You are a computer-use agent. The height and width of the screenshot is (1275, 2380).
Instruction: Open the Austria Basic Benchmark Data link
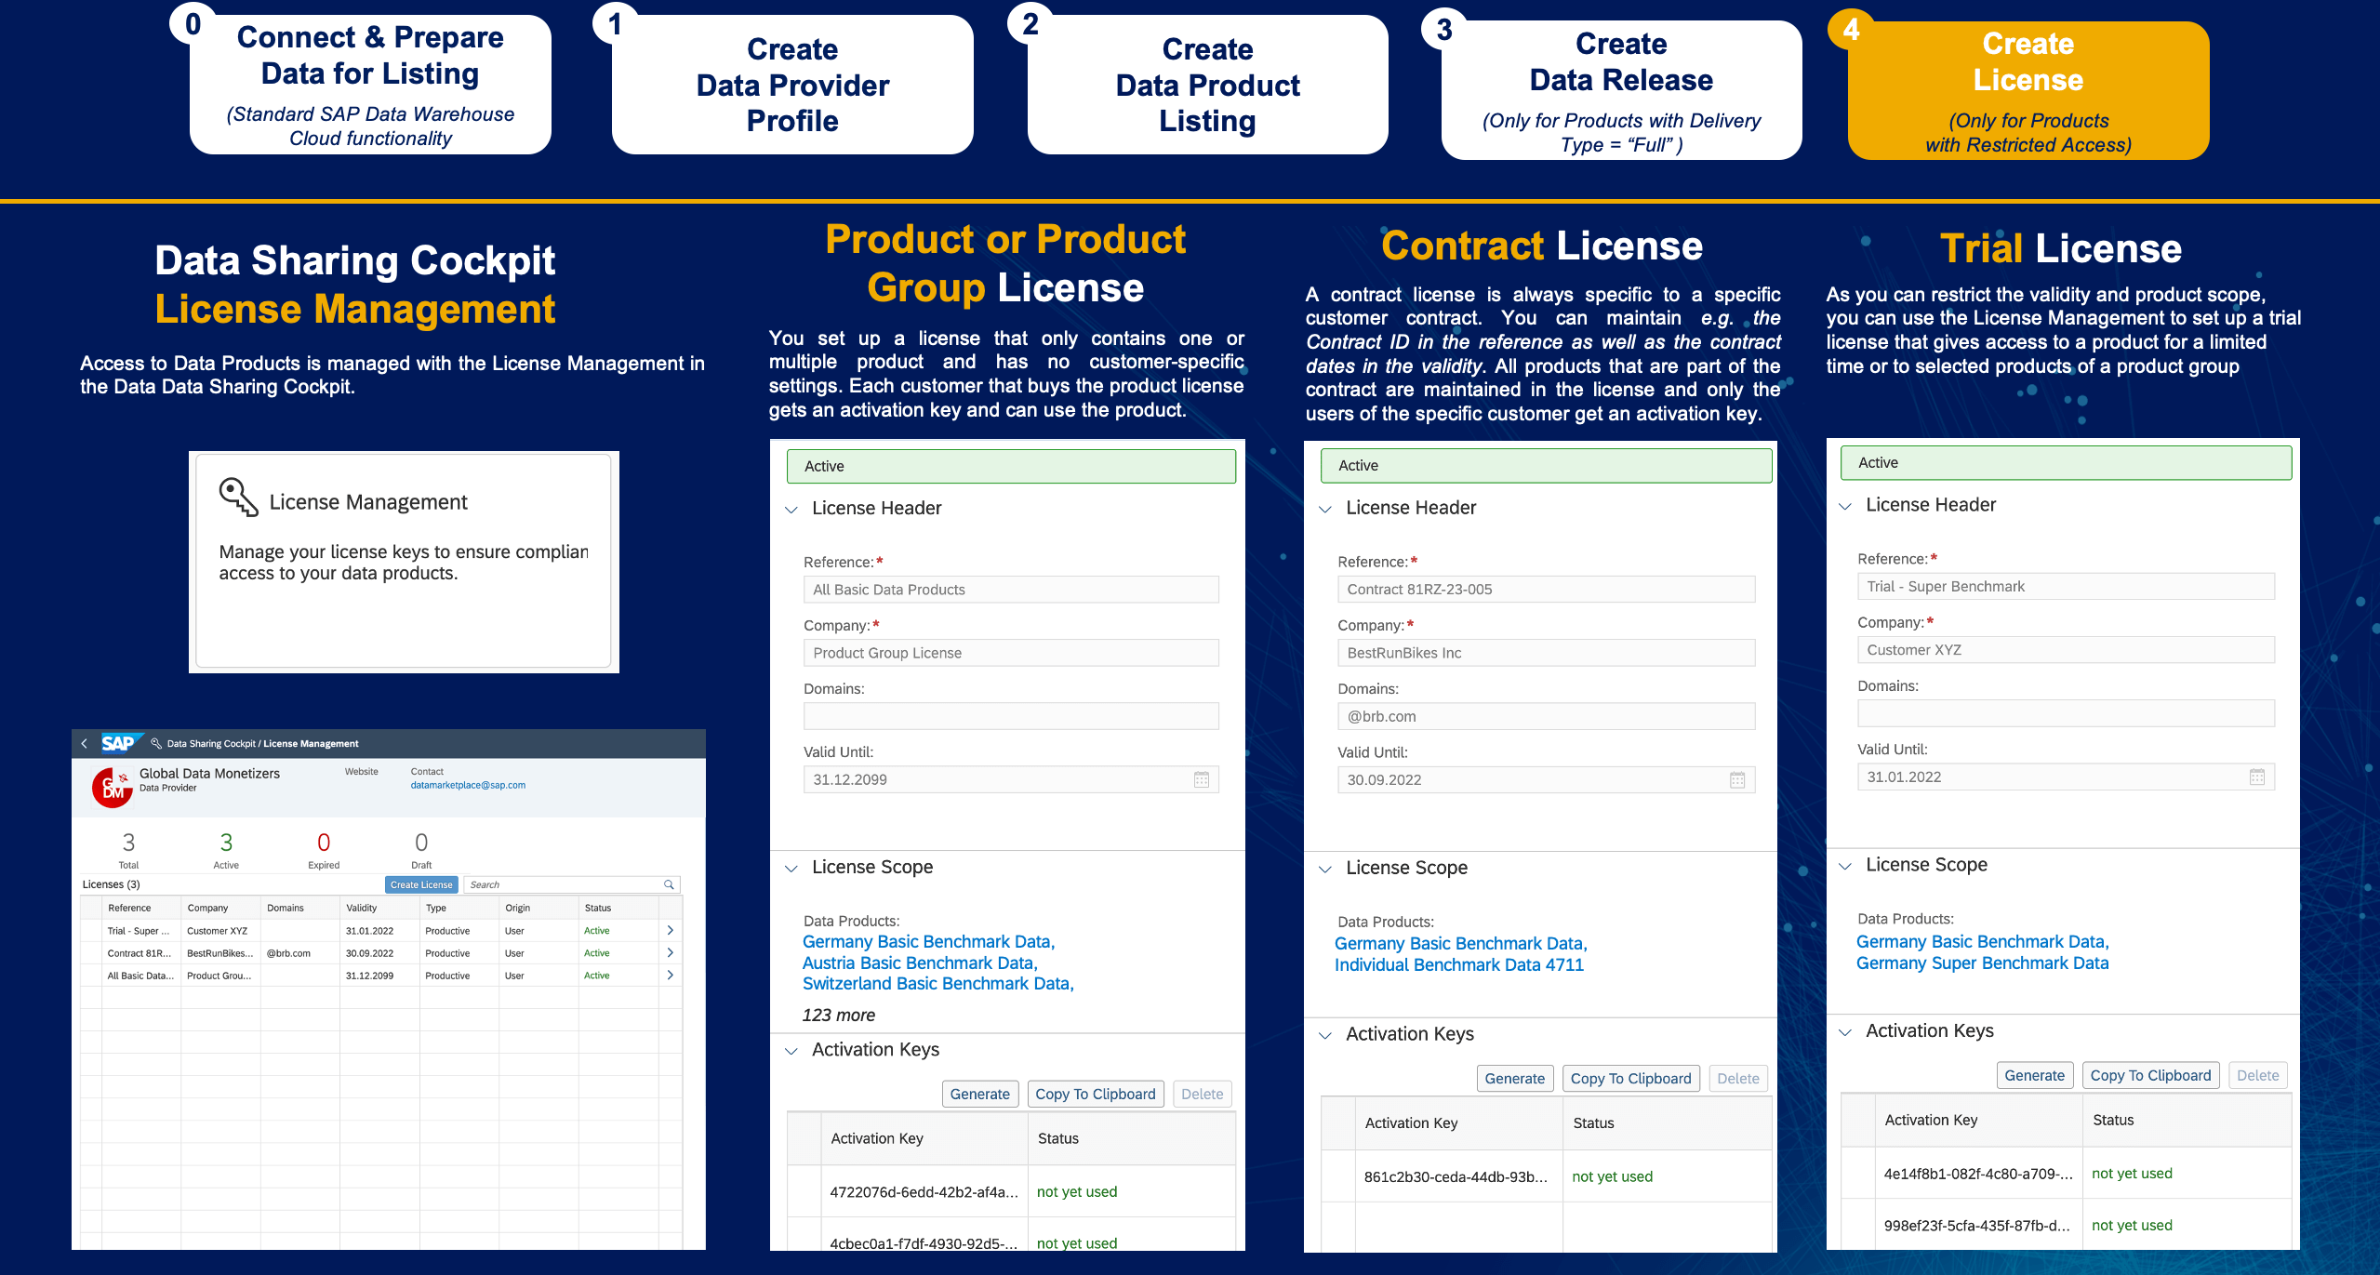tap(920, 963)
